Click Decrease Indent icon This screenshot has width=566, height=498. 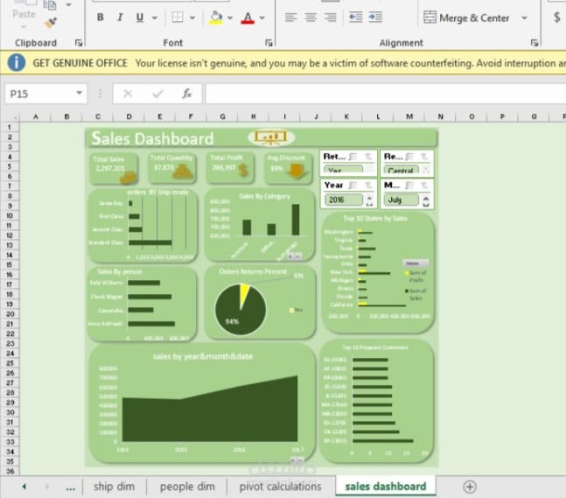click(355, 17)
